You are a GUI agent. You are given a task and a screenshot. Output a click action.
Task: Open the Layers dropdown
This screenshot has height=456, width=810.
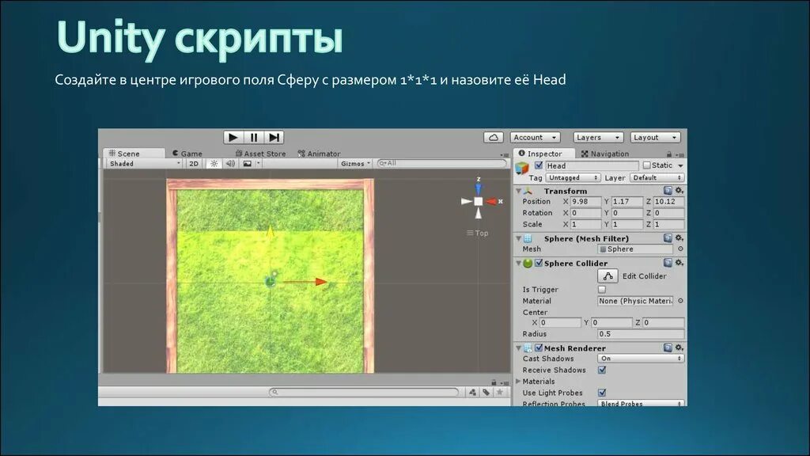click(598, 138)
